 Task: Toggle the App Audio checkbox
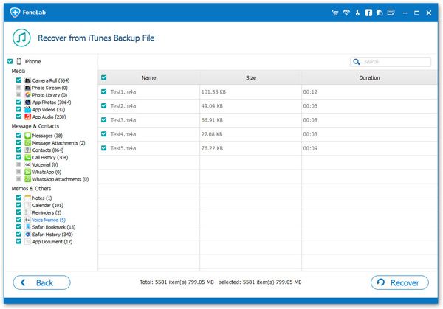tap(18, 117)
